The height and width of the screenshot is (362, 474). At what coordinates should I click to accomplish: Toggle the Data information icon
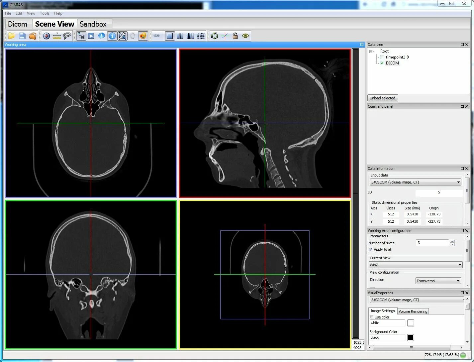(x=112, y=36)
